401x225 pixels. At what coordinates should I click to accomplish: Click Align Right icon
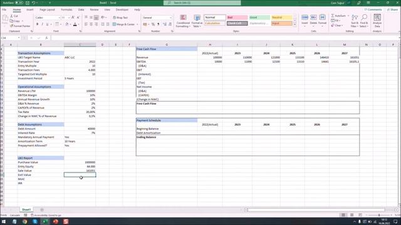click(x=96, y=24)
